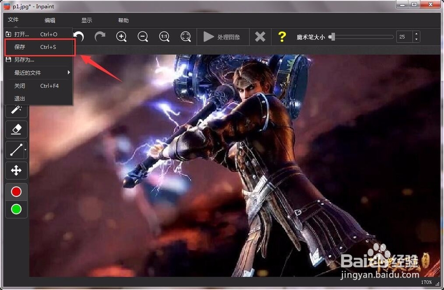Open the 编辑 menu
The width and height of the screenshot is (444, 290).
point(50,20)
